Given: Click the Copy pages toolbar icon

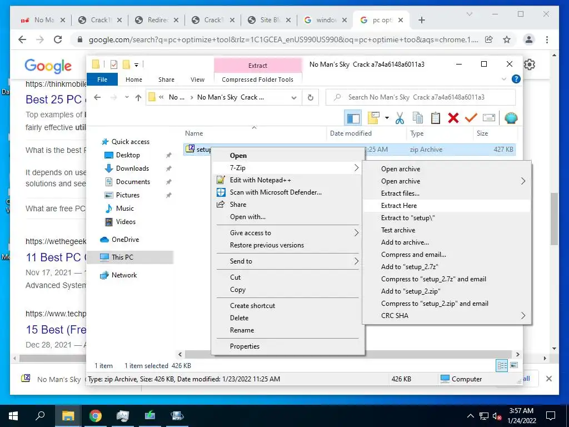Looking at the screenshot, I should 418,118.
